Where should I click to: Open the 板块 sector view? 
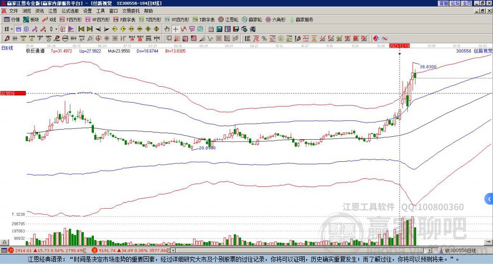pyautogui.click(x=31, y=19)
